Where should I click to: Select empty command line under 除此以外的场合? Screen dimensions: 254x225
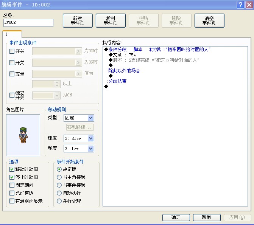[111, 76]
